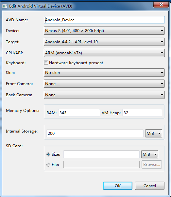171x197 pixels.
Task: Click the SD Card File path field
Action: 101,165
